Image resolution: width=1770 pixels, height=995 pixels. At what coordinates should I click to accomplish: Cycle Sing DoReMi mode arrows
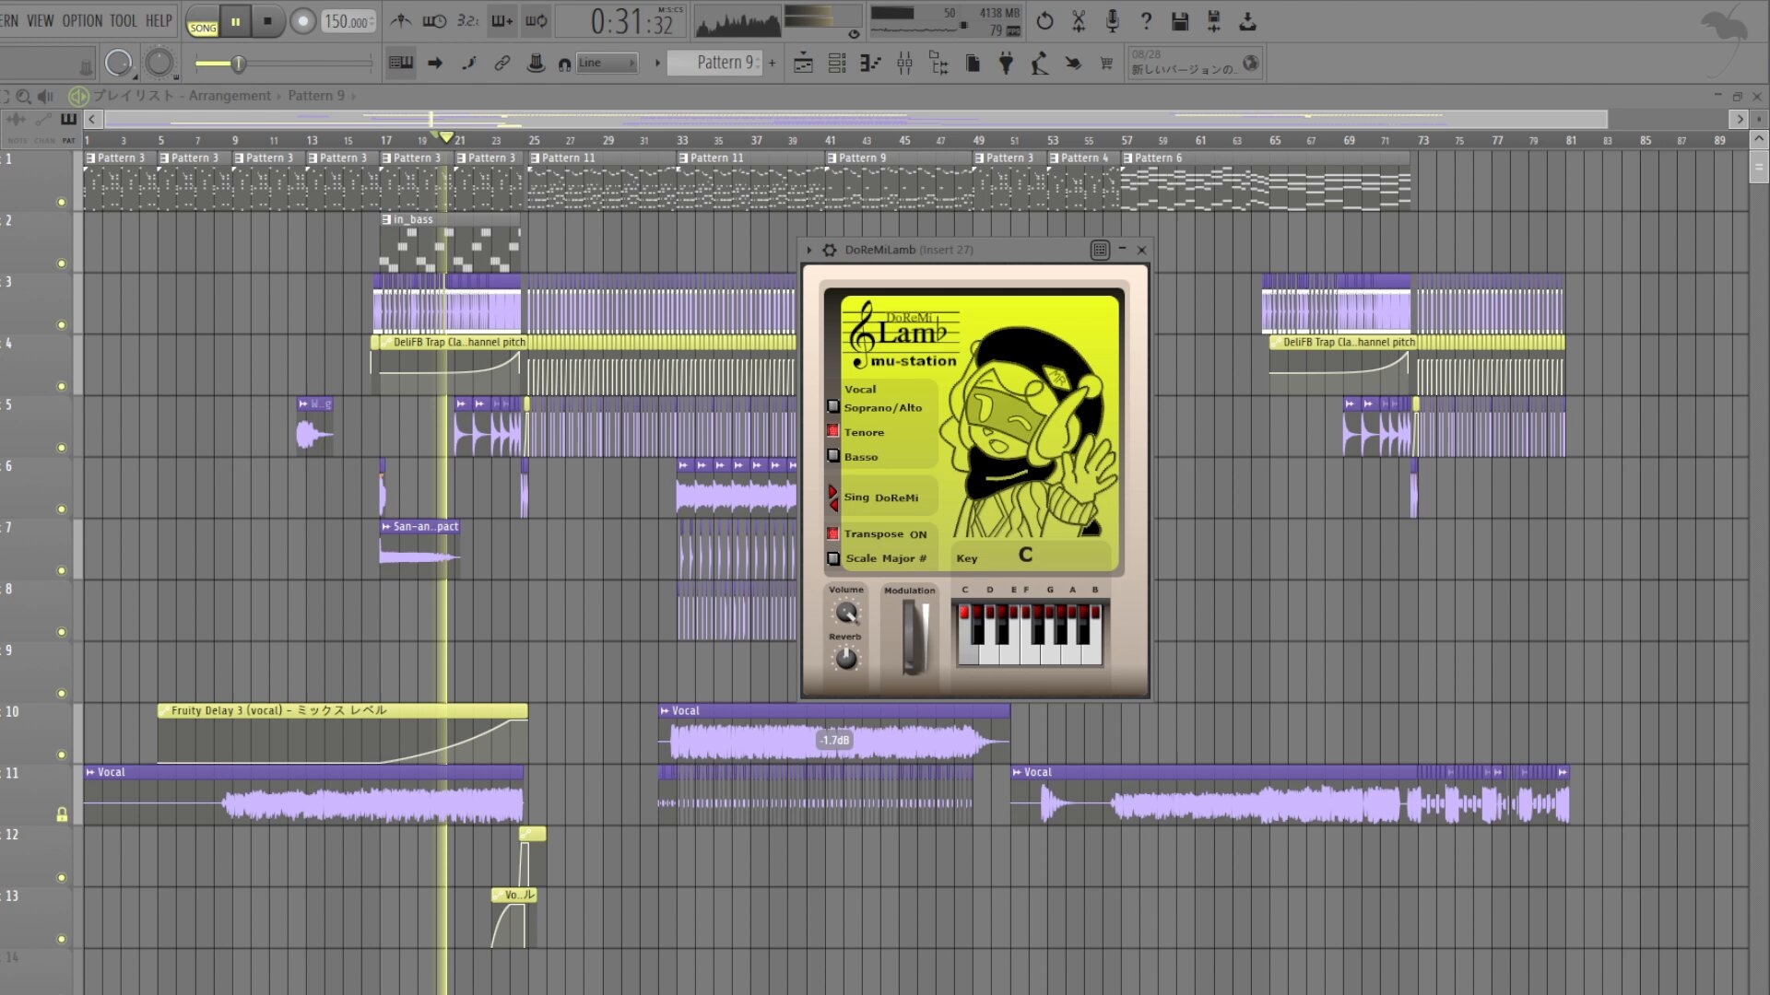click(x=833, y=497)
